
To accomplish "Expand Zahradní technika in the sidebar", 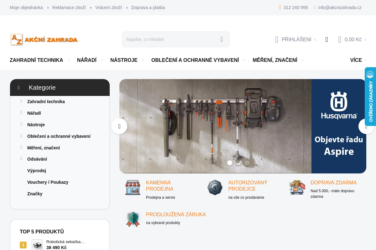I will point(21,101).
